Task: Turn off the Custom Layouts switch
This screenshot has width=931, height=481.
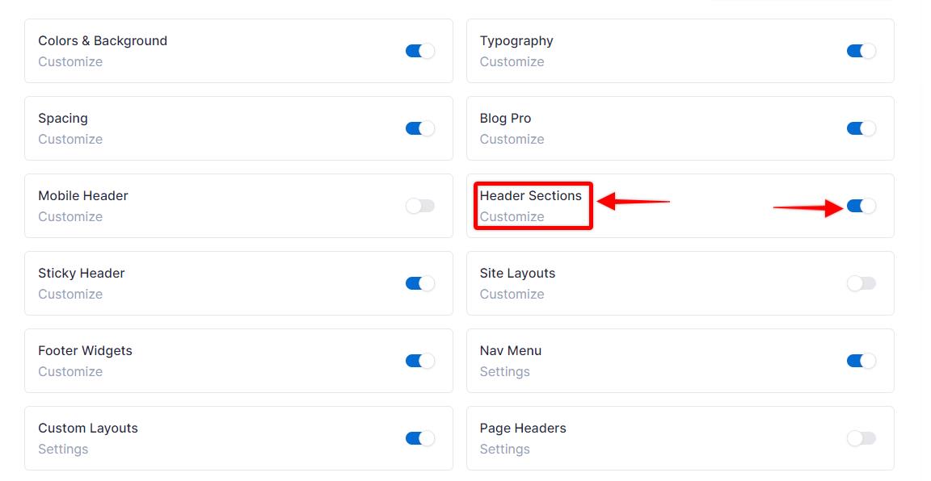Action: coord(420,438)
